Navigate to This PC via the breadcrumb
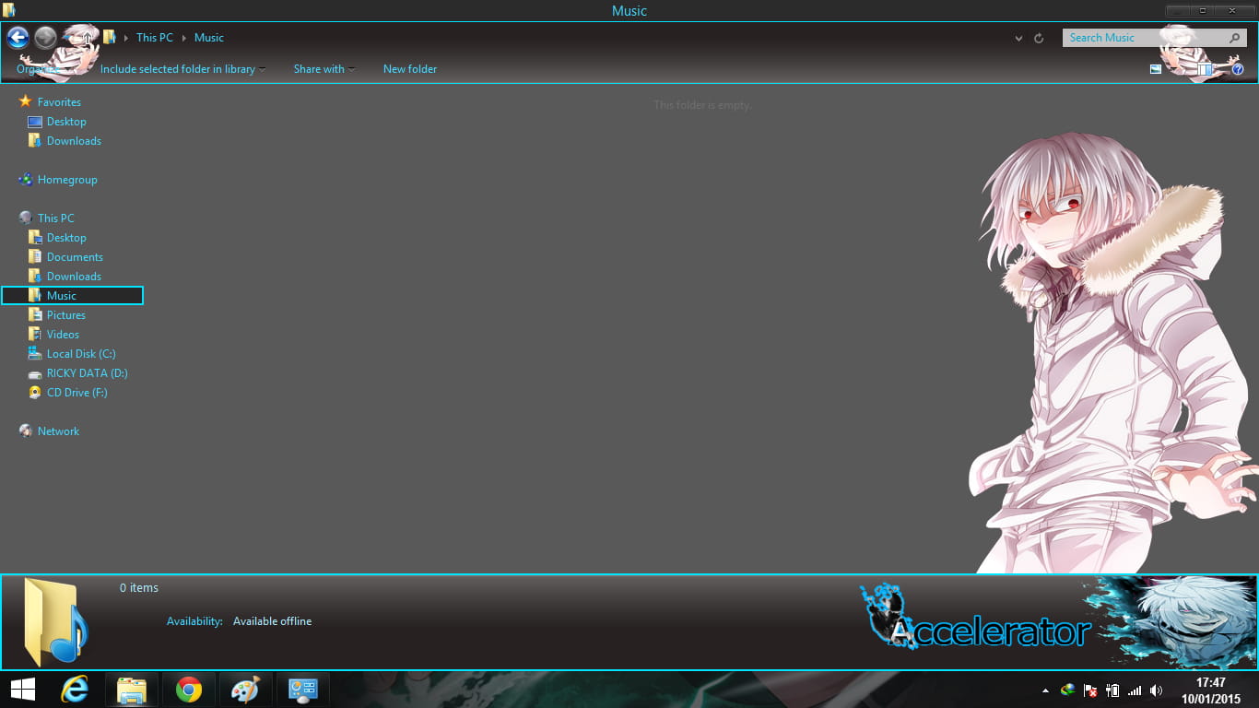The height and width of the screenshot is (708, 1259). tap(154, 38)
